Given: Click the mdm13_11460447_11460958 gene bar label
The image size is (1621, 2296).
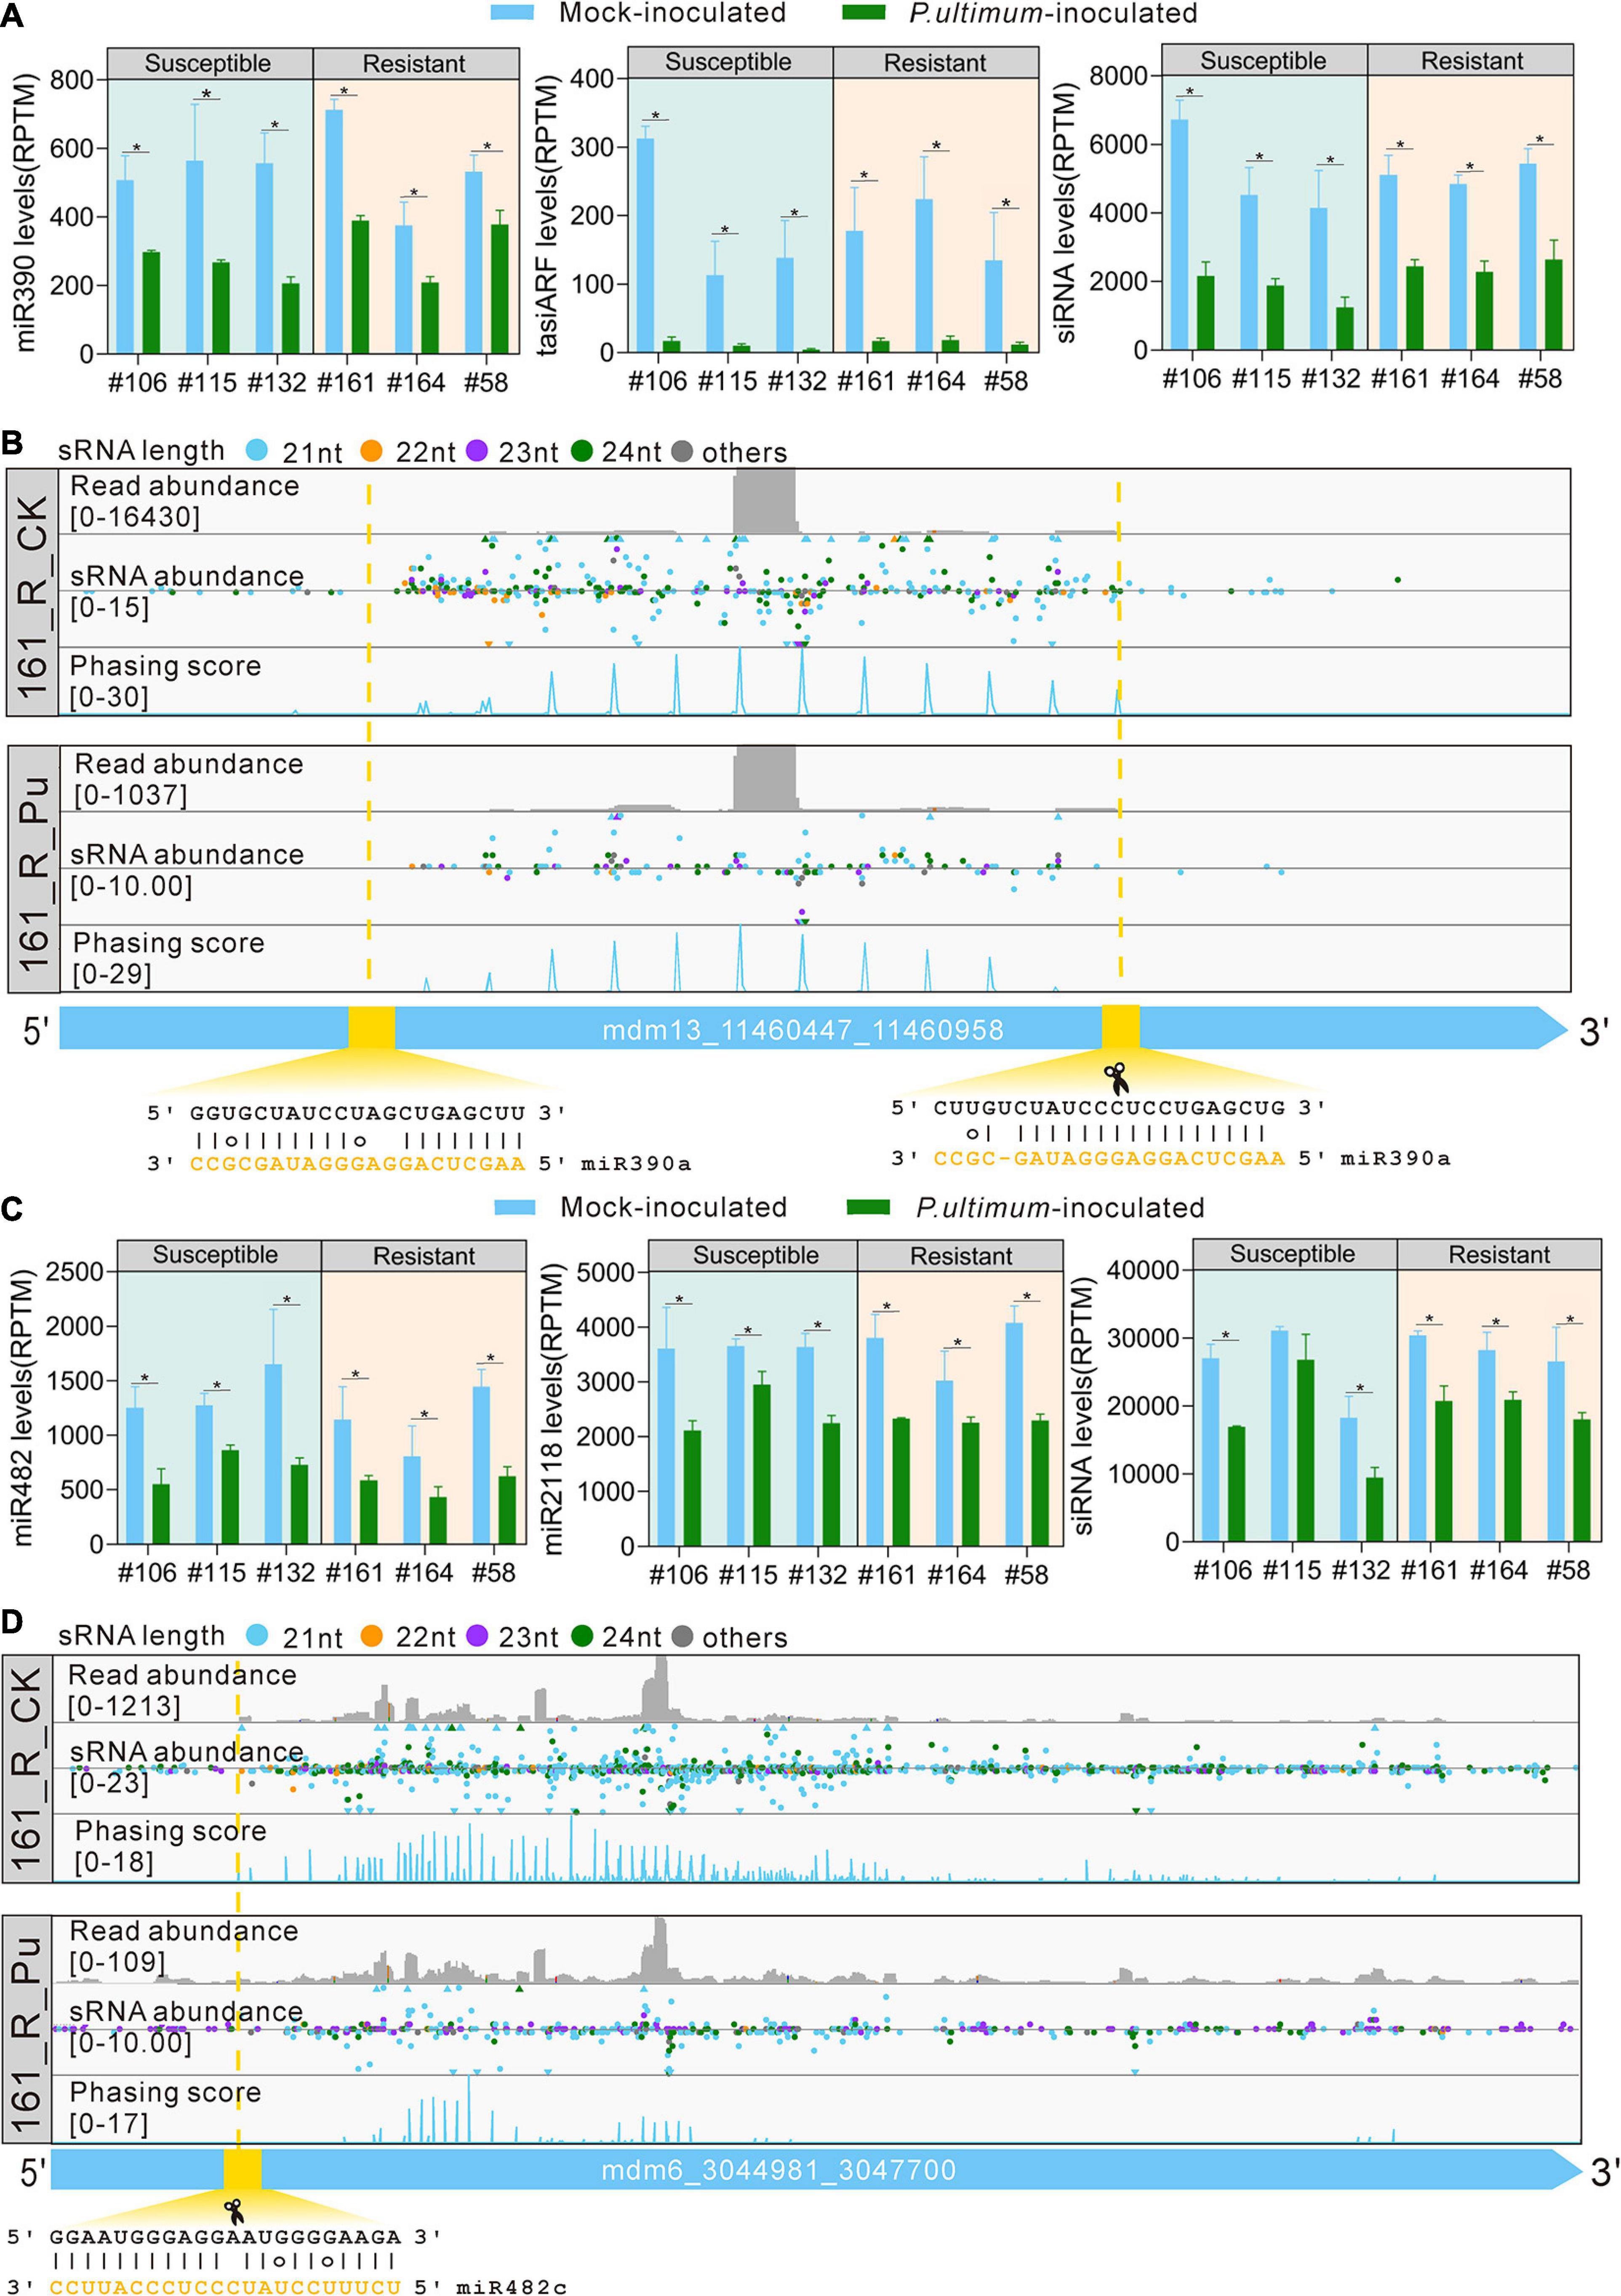Looking at the screenshot, I should point(802,1030).
